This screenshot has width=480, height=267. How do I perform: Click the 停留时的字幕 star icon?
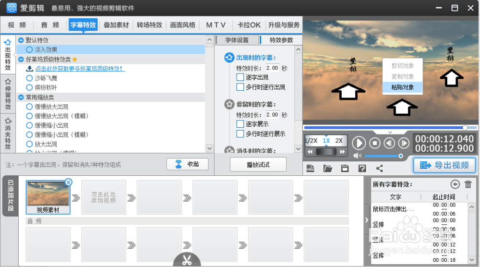(x=229, y=104)
